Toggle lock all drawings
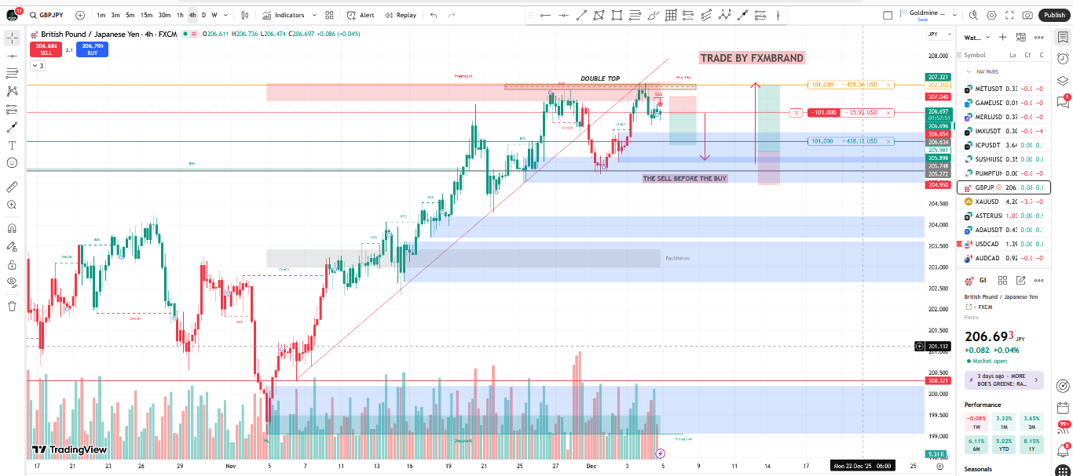 [12, 265]
